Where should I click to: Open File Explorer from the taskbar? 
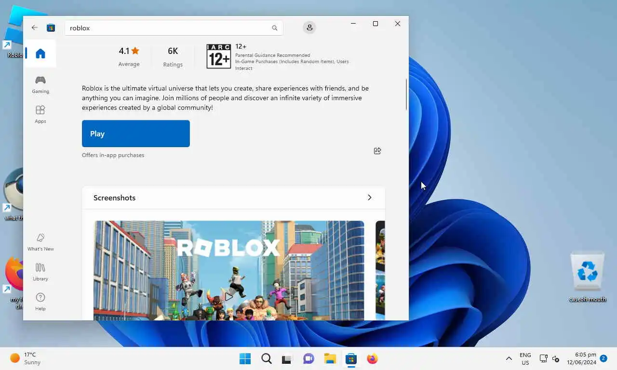[x=330, y=358]
